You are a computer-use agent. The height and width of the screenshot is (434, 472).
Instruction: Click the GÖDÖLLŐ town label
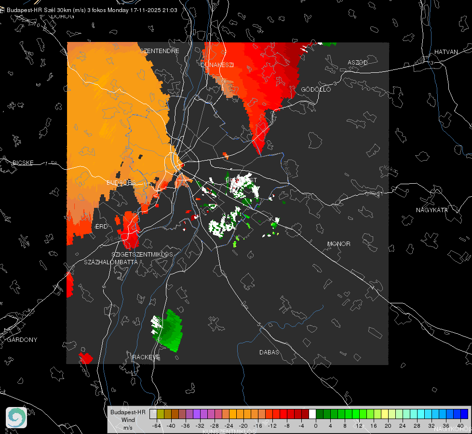coord(316,89)
